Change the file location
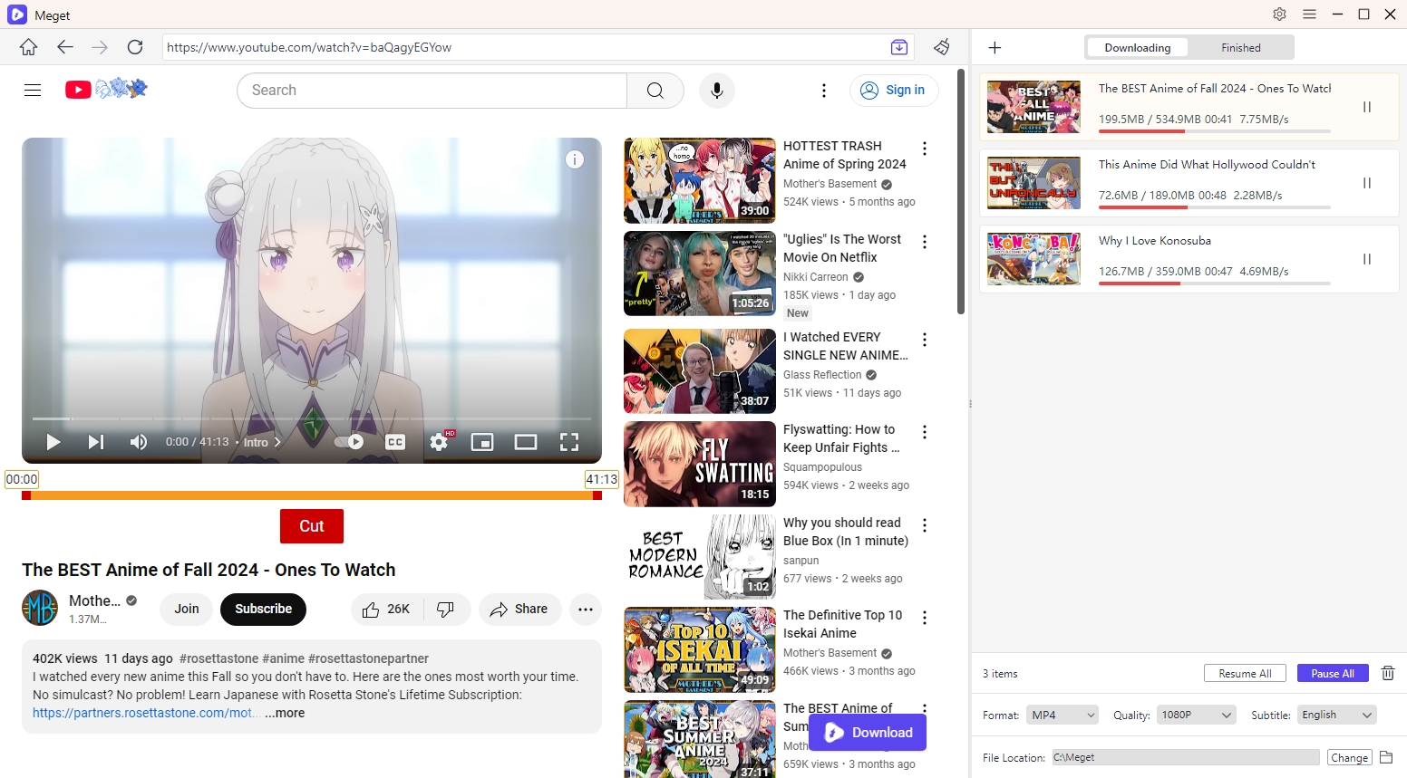Viewport: 1407px width, 778px height. pos(1349,757)
